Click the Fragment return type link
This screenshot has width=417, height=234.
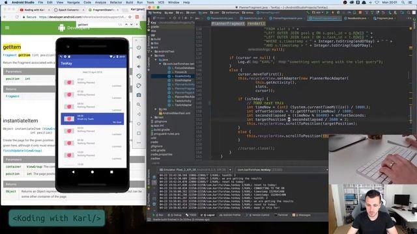pos(12,96)
